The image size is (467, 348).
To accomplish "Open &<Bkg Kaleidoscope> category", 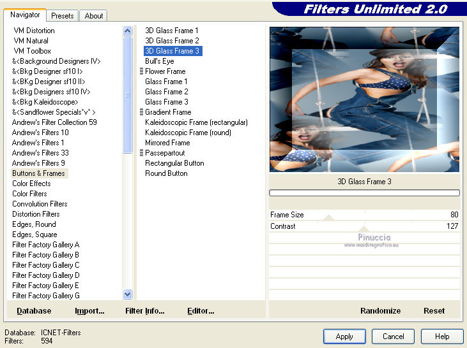I will pyautogui.click(x=45, y=102).
